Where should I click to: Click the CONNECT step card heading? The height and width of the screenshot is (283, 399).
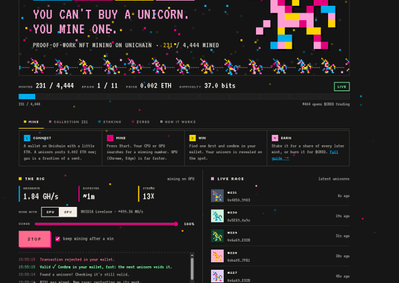click(x=42, y=138)
